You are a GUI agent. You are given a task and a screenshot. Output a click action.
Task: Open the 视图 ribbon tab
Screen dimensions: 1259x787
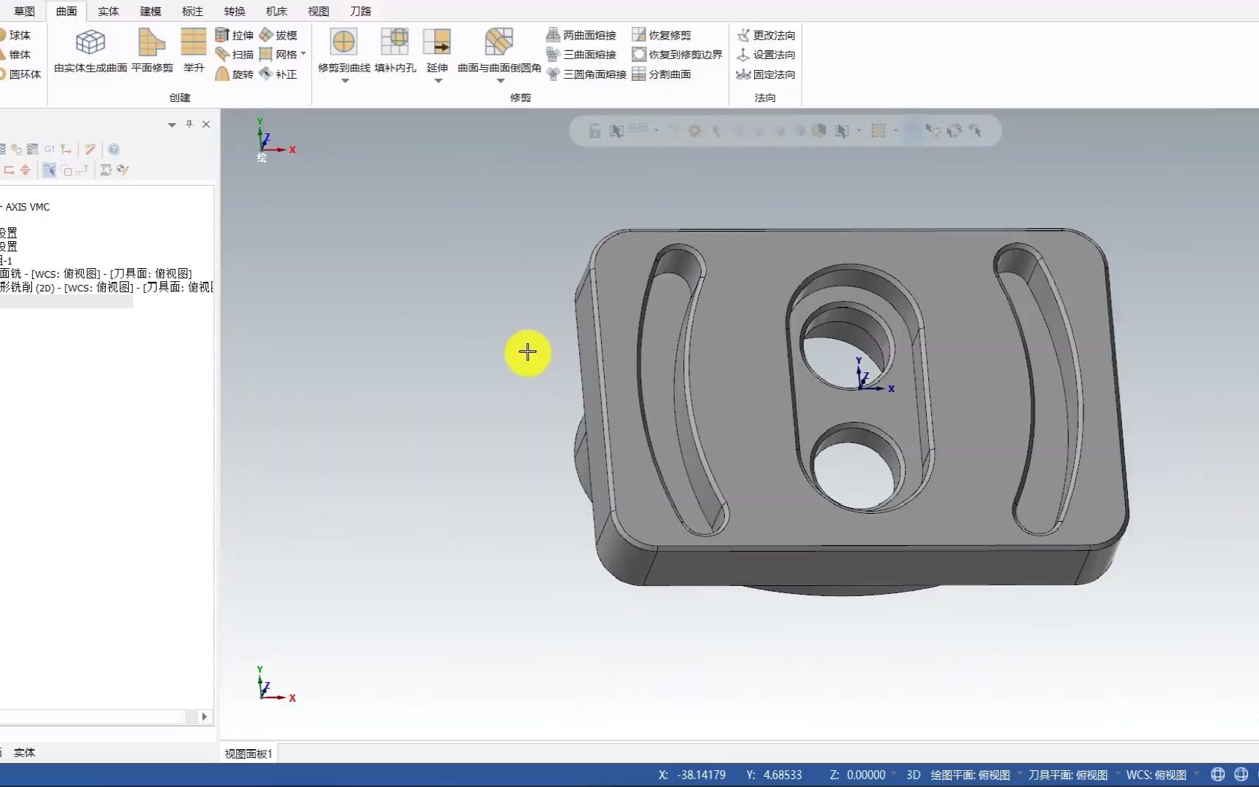(x=318, y=11)
